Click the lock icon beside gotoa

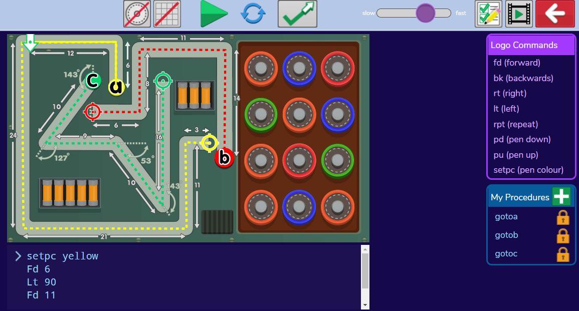pos(562,217)
